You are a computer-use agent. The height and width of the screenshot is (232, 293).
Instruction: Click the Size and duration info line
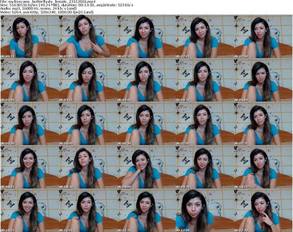pyautogui.click(x=66, y=5)
